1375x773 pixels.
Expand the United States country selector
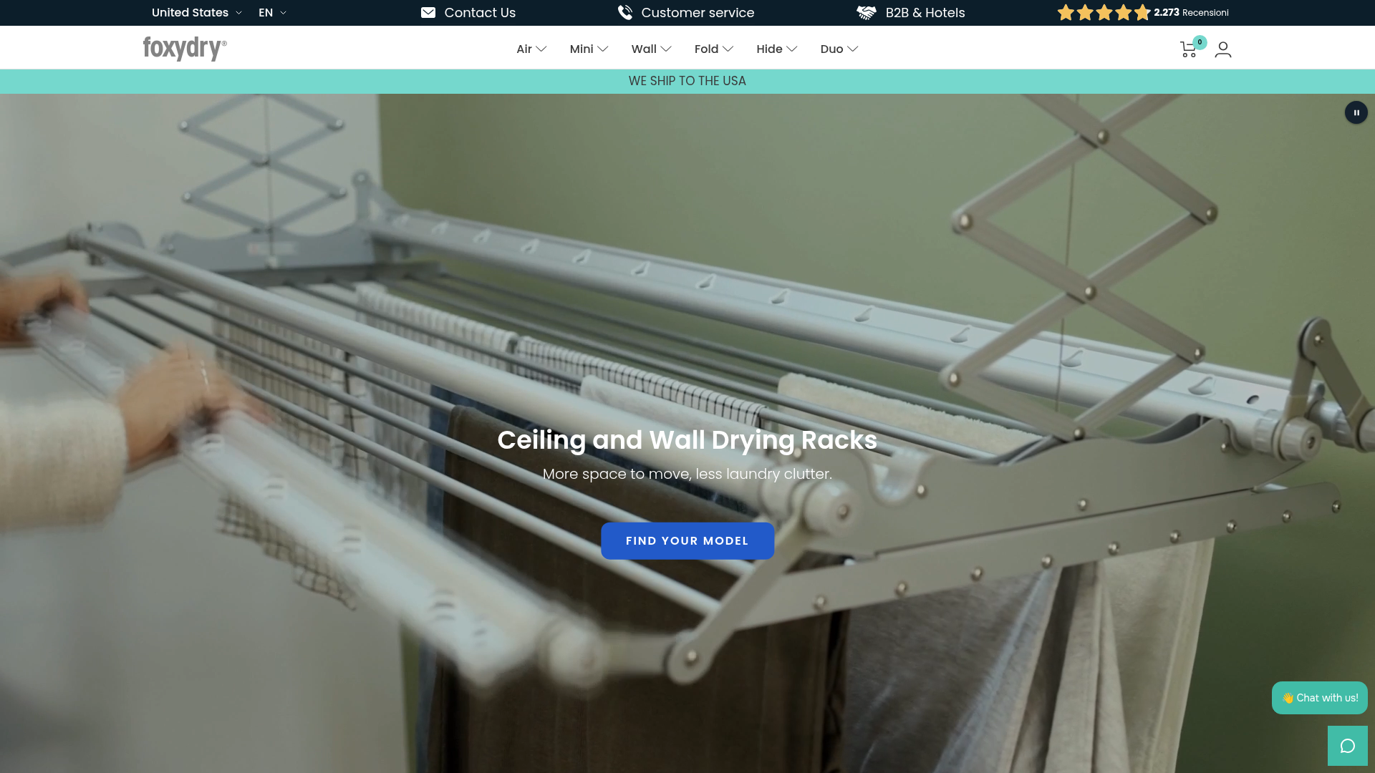point(197,13)
